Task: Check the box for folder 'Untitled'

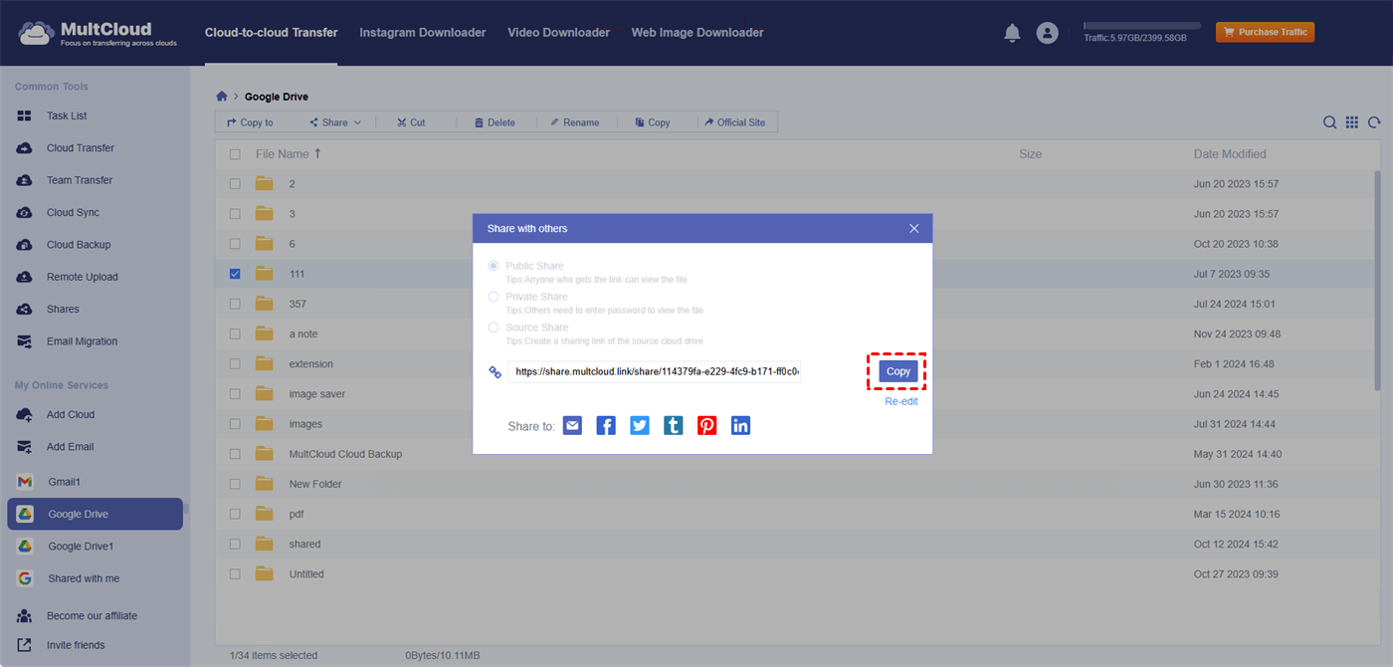Action: [235, 574]
